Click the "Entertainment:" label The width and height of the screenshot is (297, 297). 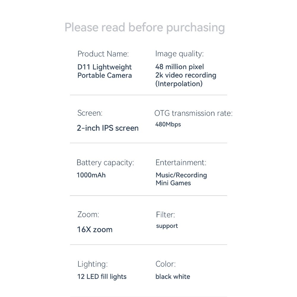click(x=181, y=163)
